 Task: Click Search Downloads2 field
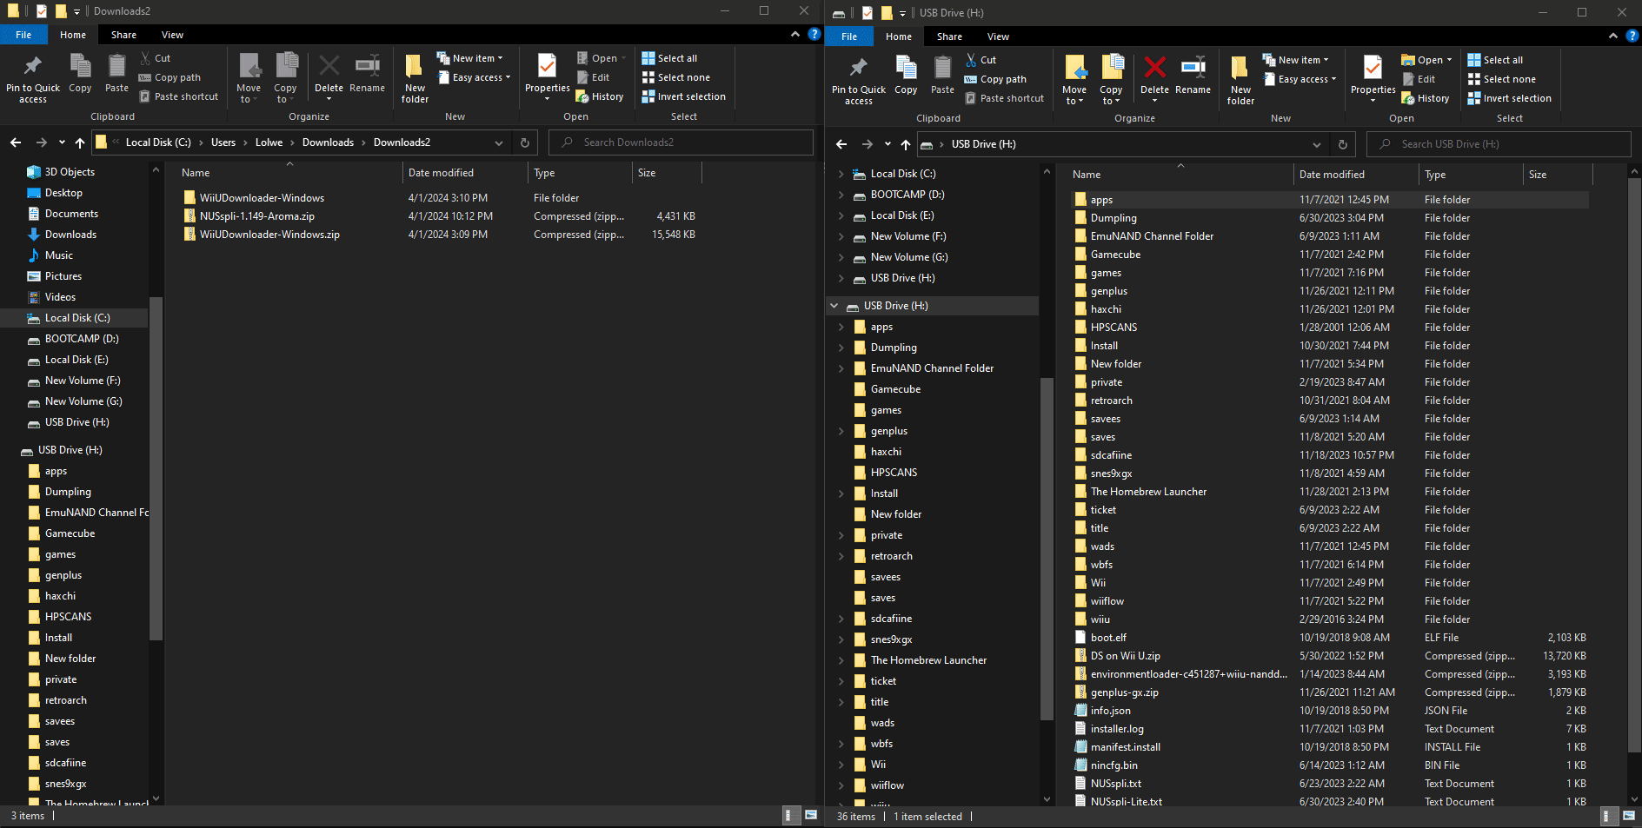pos(681,142)
